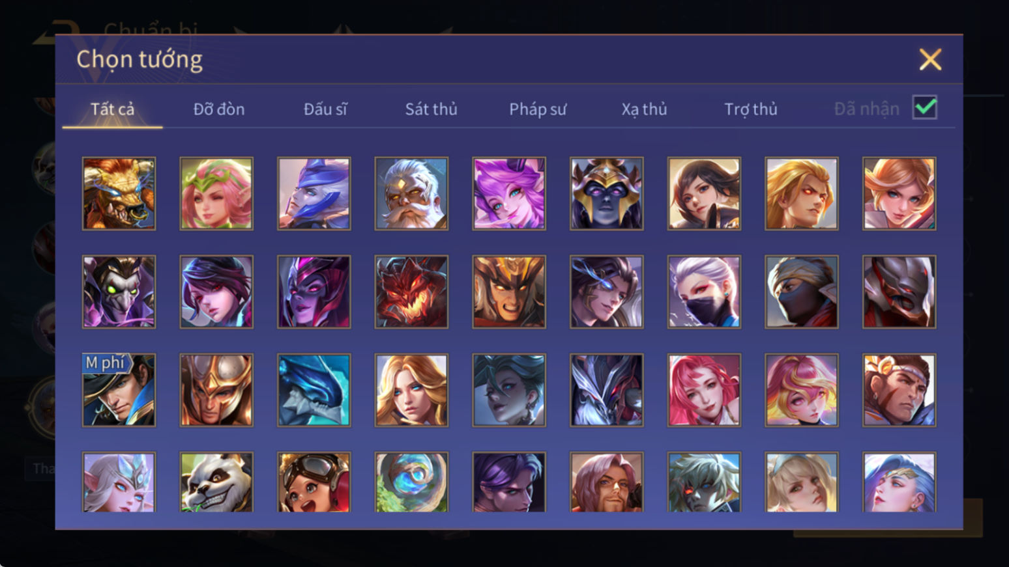1009x567 pixels.
Task: Toggle the 'Đã nhận' checkbox
Action: click(x=925, y=107)
